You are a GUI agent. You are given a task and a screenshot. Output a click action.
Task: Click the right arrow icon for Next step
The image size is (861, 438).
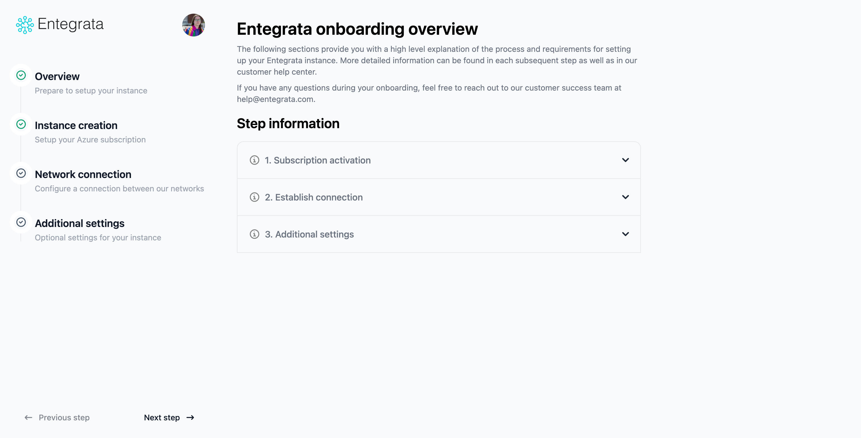click(190, 417)
